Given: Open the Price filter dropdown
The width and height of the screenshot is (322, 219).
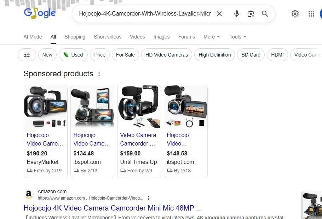Looking at the screenshot, I should click(x=99, y=55).
